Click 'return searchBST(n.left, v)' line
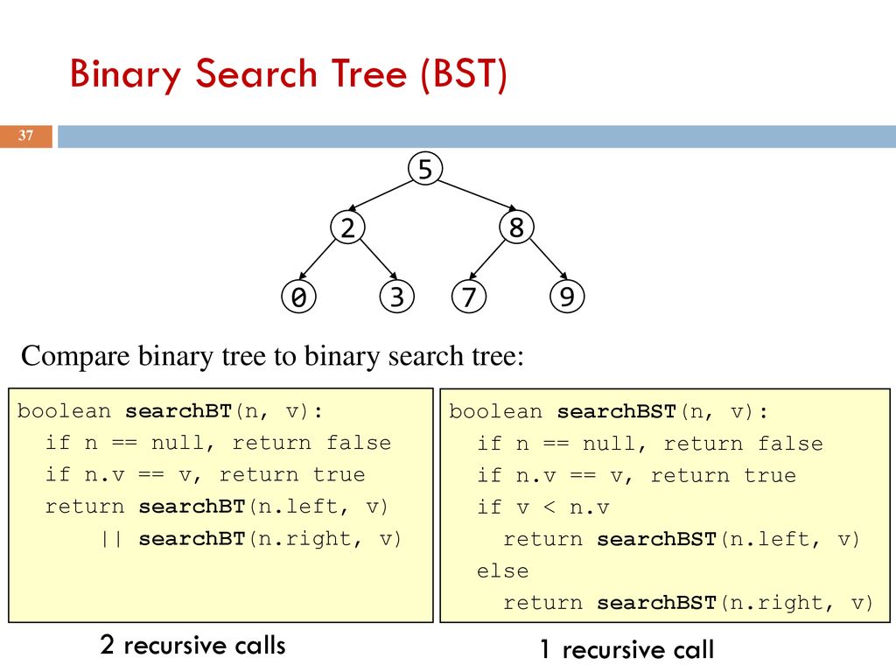This screenshot has height=672, width=896. tap(682, 539)
